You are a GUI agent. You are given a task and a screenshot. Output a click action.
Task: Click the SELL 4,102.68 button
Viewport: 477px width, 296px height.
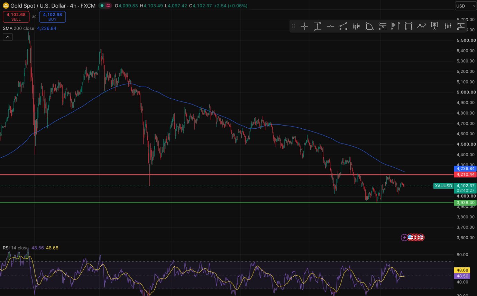pos(16,17)
